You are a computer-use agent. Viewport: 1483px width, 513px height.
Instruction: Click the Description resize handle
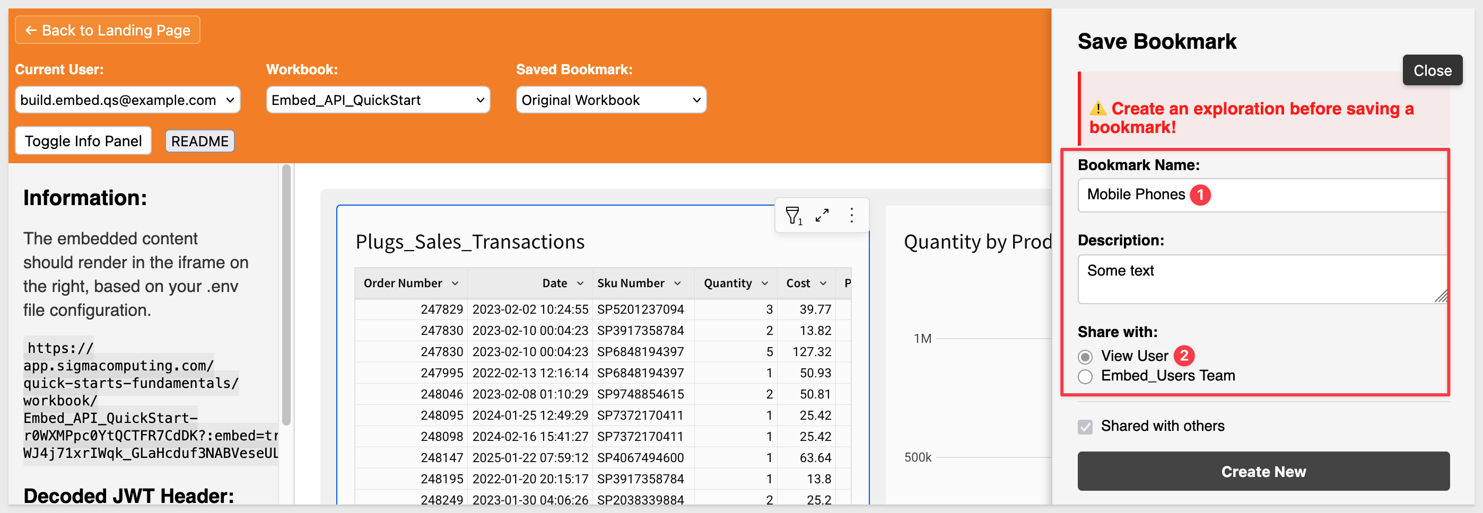1441,296
